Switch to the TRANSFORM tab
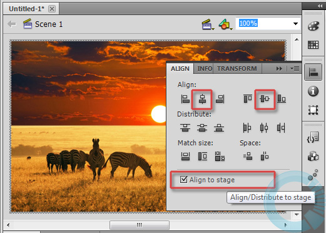This screenshot has height=233, width=326. point(237,69)
